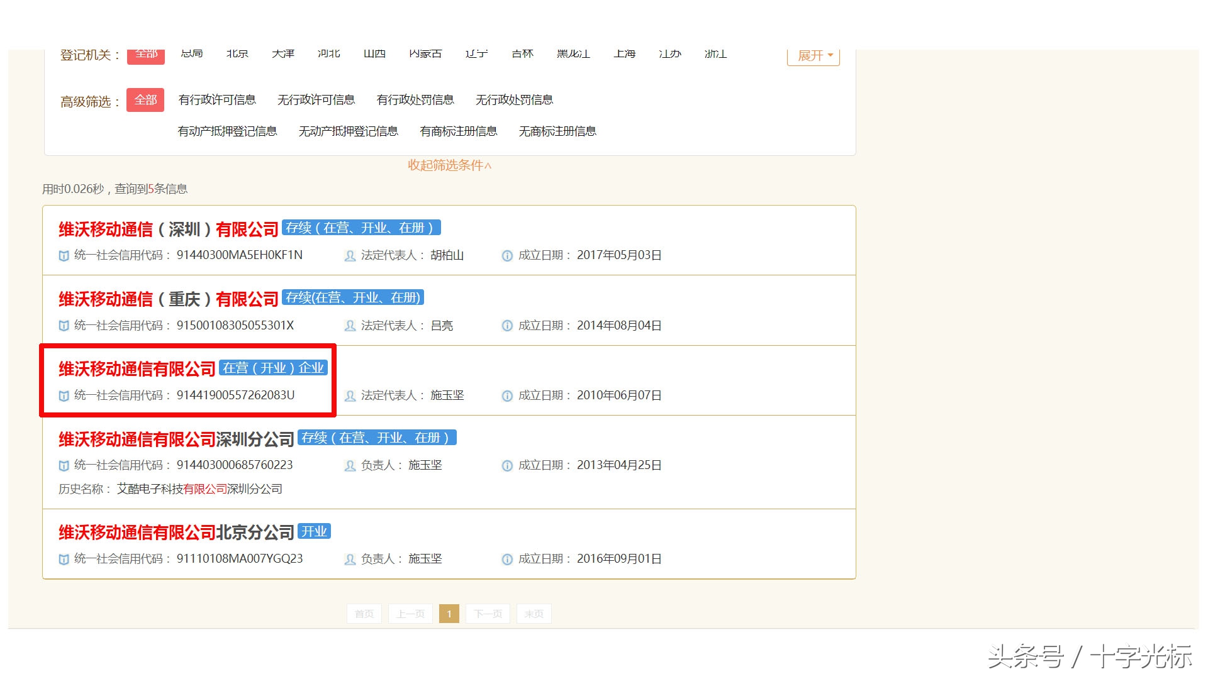Click the info icon beside establishment date 2017年05月03日
Viewport: 1208px width, 679px height.
pyautogui.click(x=506, y=255)
